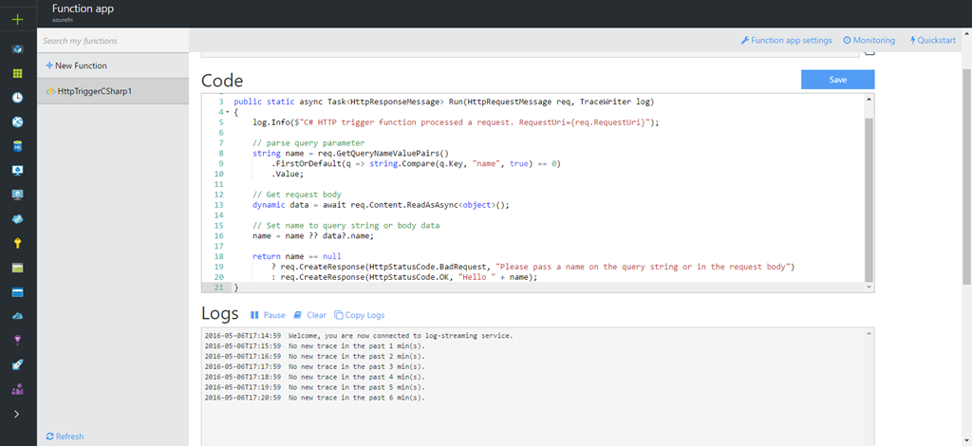Click the Logs section heading
The height and width of the screenshot is (446, 972).
(220, 313)
